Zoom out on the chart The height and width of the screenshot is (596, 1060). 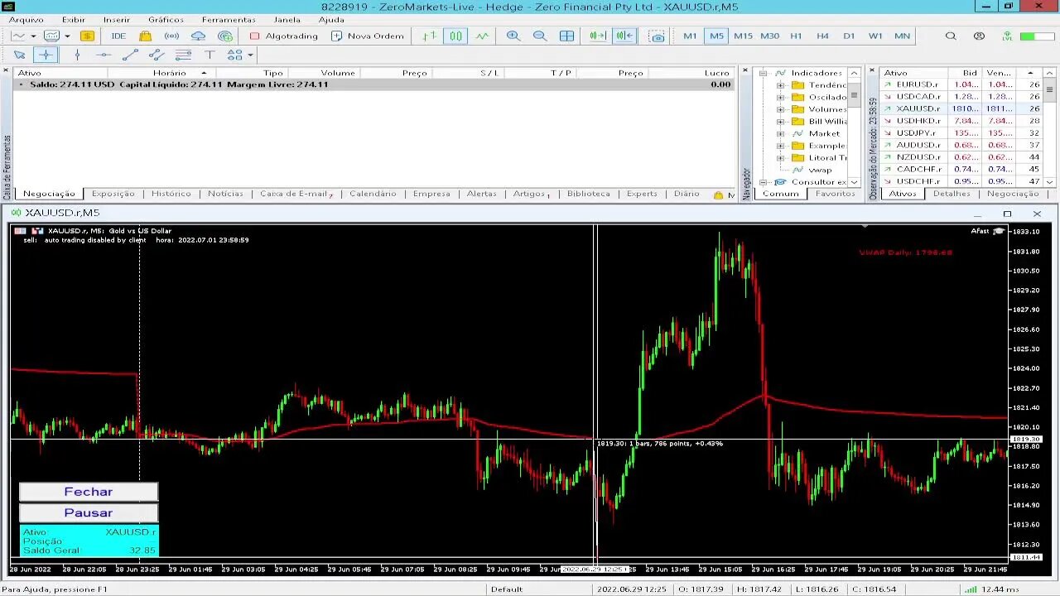540,36
